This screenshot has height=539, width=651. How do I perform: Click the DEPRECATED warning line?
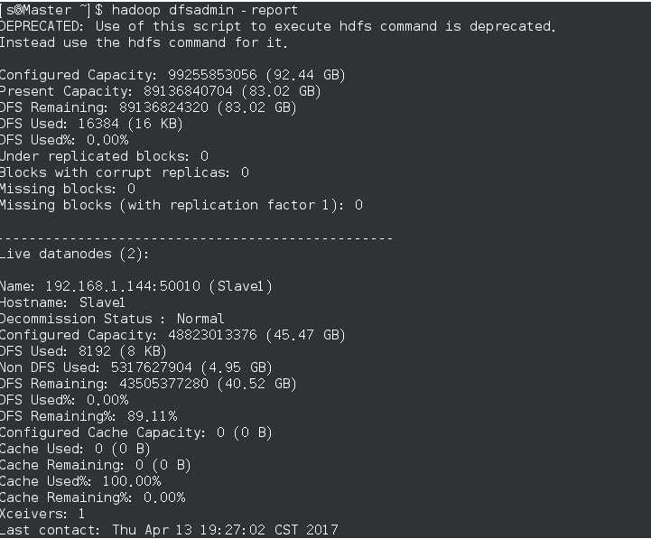point(277,26)
